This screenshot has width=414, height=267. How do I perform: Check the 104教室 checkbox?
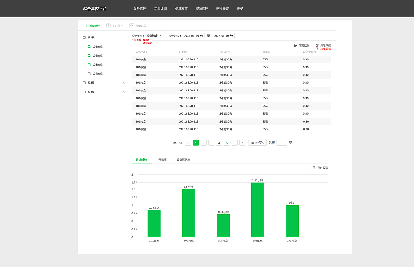point(89,74)
